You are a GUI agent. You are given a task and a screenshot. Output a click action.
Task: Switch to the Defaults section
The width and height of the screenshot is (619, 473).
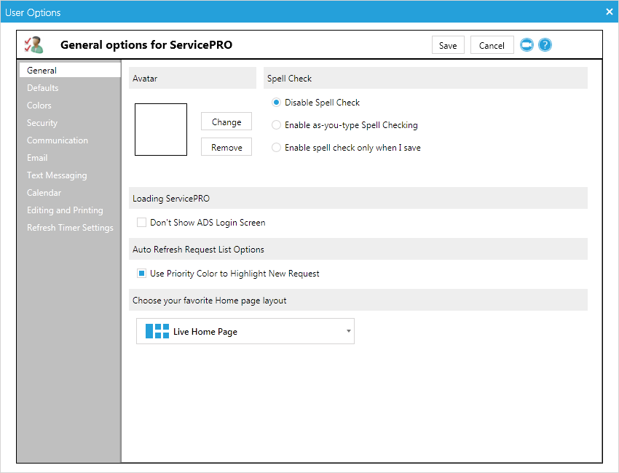43,88
